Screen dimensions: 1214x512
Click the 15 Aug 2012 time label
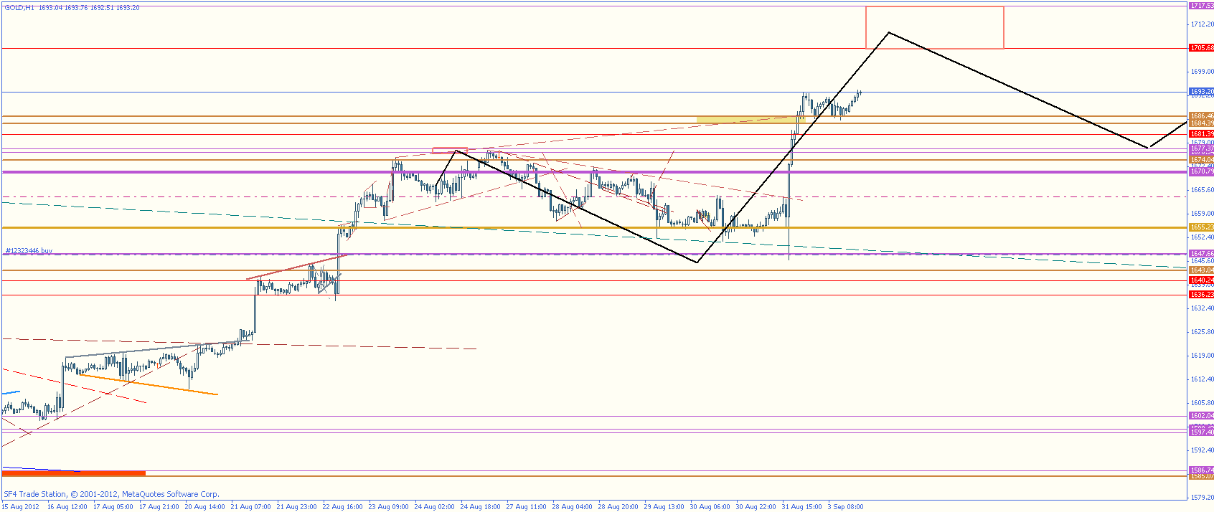[x=20, y=507]
